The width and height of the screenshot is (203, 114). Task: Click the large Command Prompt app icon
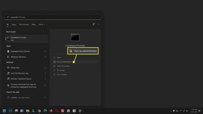[75, 37]
